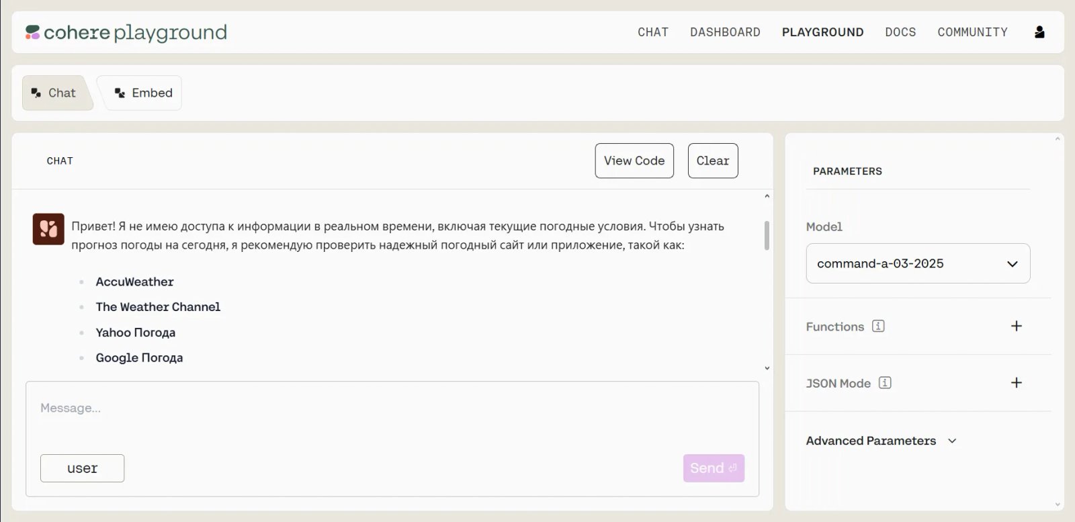Click the CHAT panel heading

[x=60, y=161]
